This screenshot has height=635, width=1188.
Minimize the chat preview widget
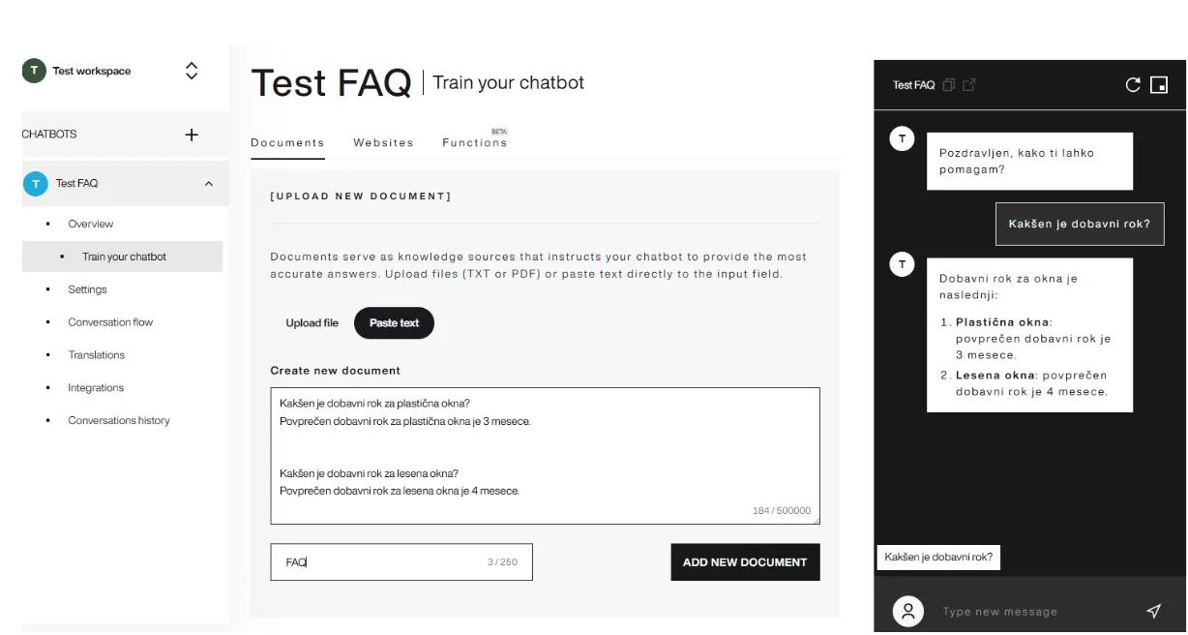coord(1159,85)
